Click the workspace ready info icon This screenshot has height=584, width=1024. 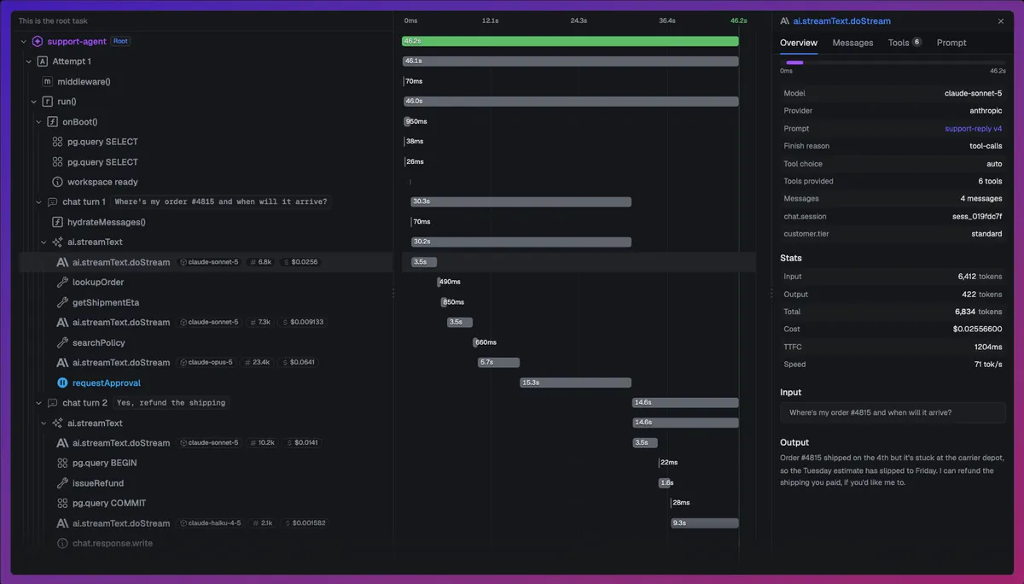click(x=58, y=182)
